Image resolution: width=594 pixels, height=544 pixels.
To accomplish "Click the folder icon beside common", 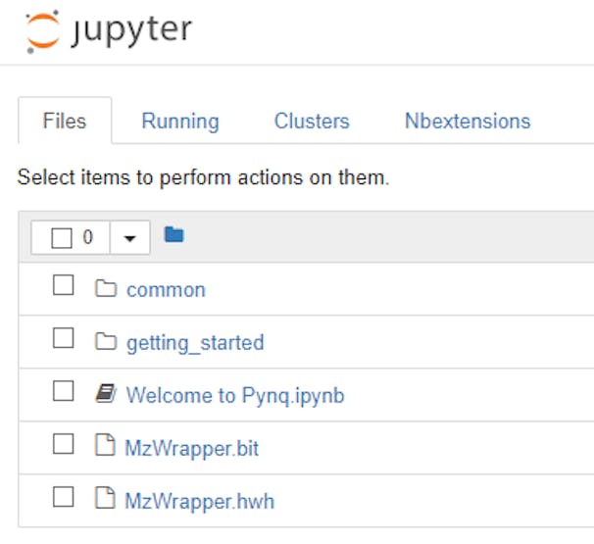I will [105, 289].
